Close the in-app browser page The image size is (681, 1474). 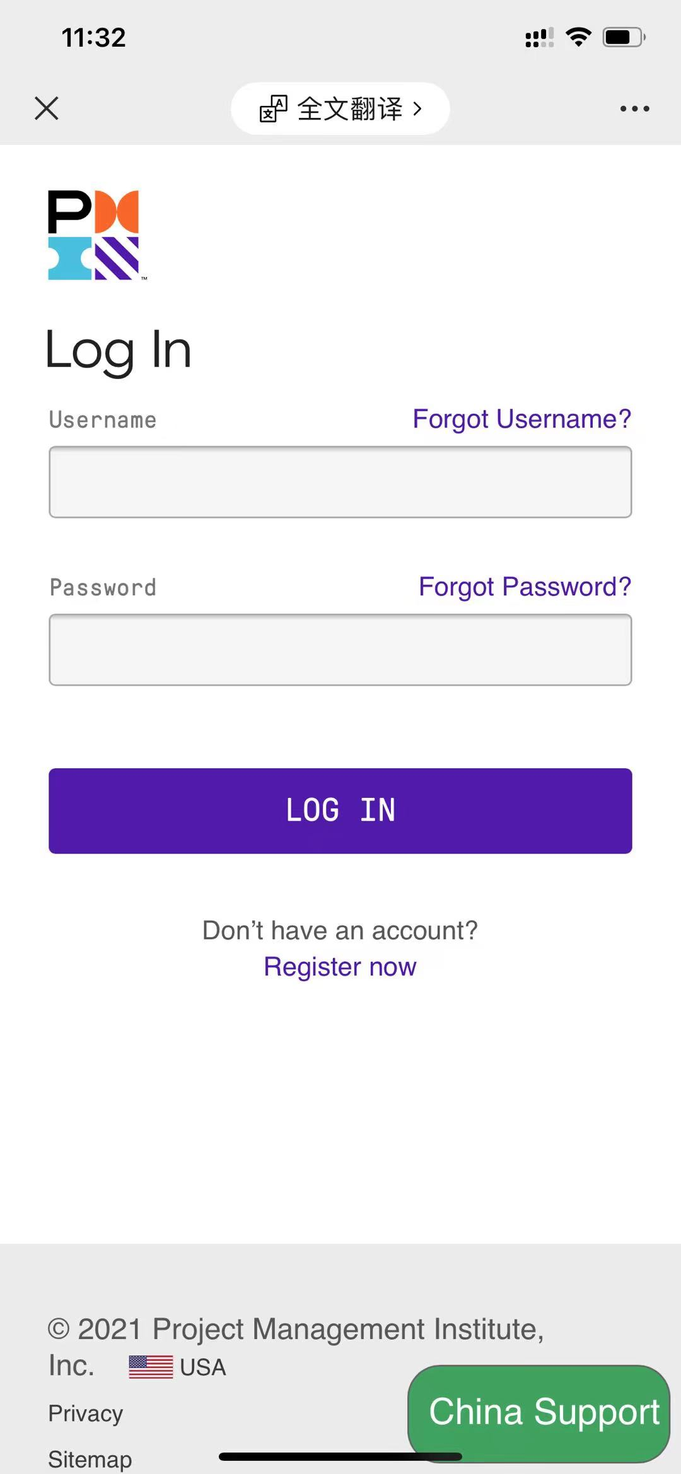47,108
